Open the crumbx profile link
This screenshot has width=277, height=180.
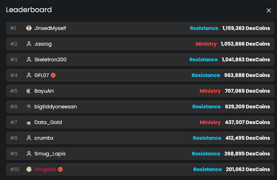(44, 138)
